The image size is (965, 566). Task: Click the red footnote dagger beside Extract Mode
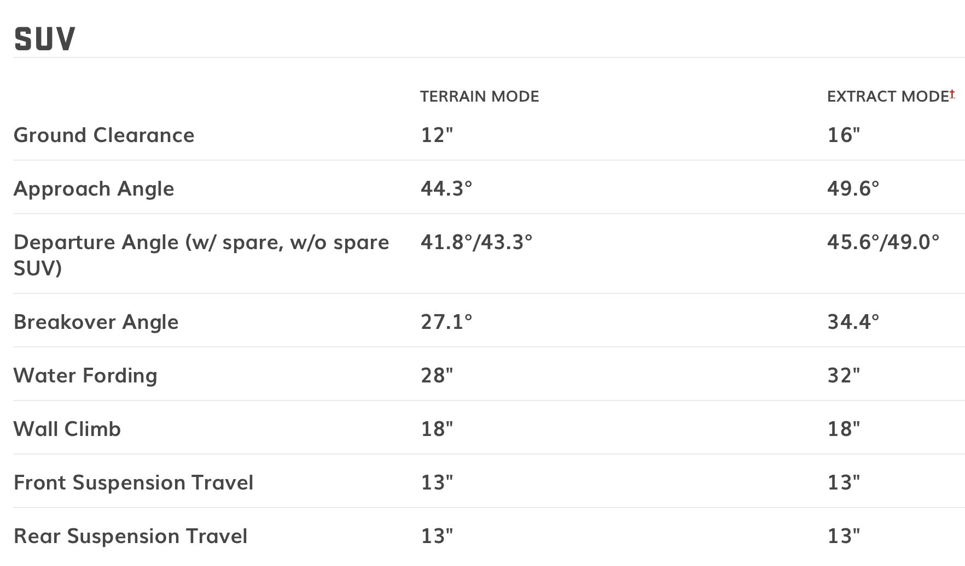coord(952,94)
